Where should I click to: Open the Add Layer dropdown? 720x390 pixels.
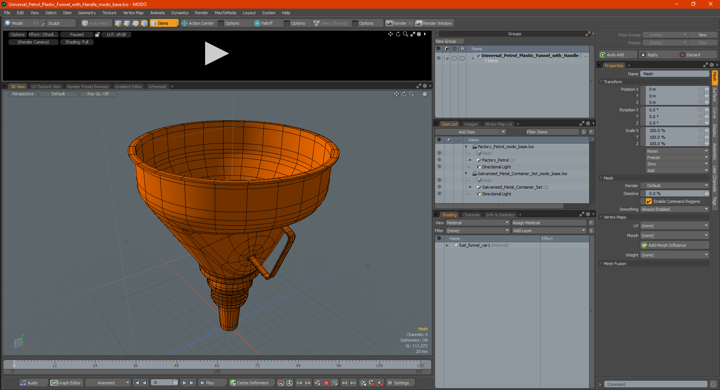pos(549,231)
